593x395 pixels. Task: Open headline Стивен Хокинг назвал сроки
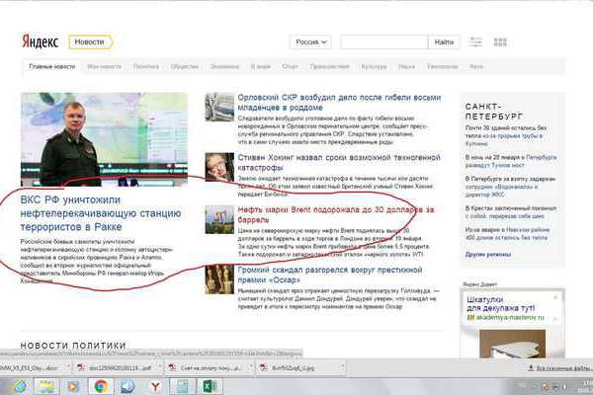pos(339,162)
